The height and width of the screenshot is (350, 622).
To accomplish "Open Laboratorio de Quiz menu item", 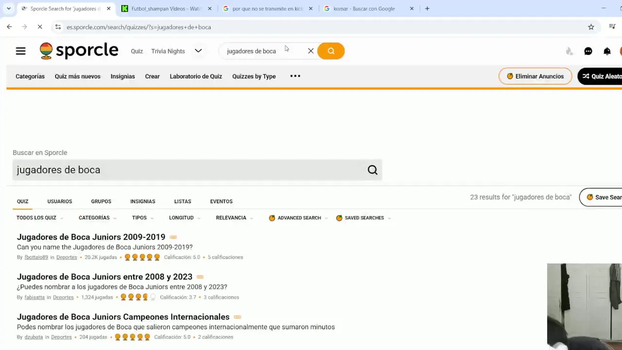I will coord(196,76).
